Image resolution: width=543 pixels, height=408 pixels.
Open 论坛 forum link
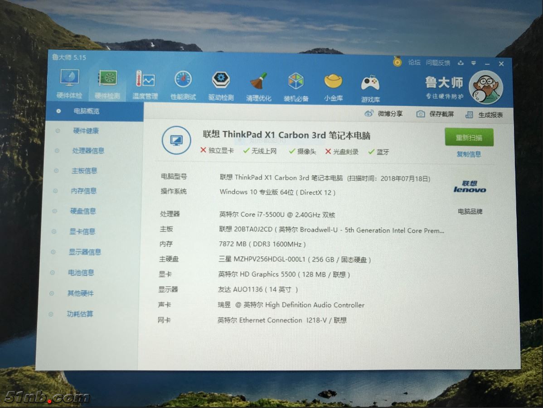414,62
